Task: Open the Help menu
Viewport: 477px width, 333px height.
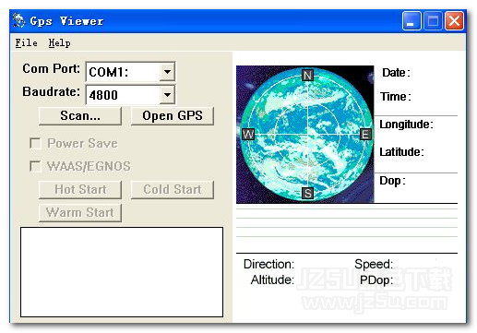Action: (x=60, y=43)
